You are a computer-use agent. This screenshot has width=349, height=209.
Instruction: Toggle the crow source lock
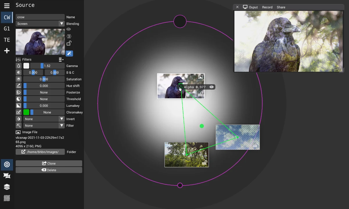pyautogui.click(x=69, y=43)
